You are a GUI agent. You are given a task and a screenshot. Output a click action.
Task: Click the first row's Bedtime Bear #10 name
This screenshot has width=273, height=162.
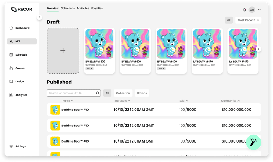75,110
